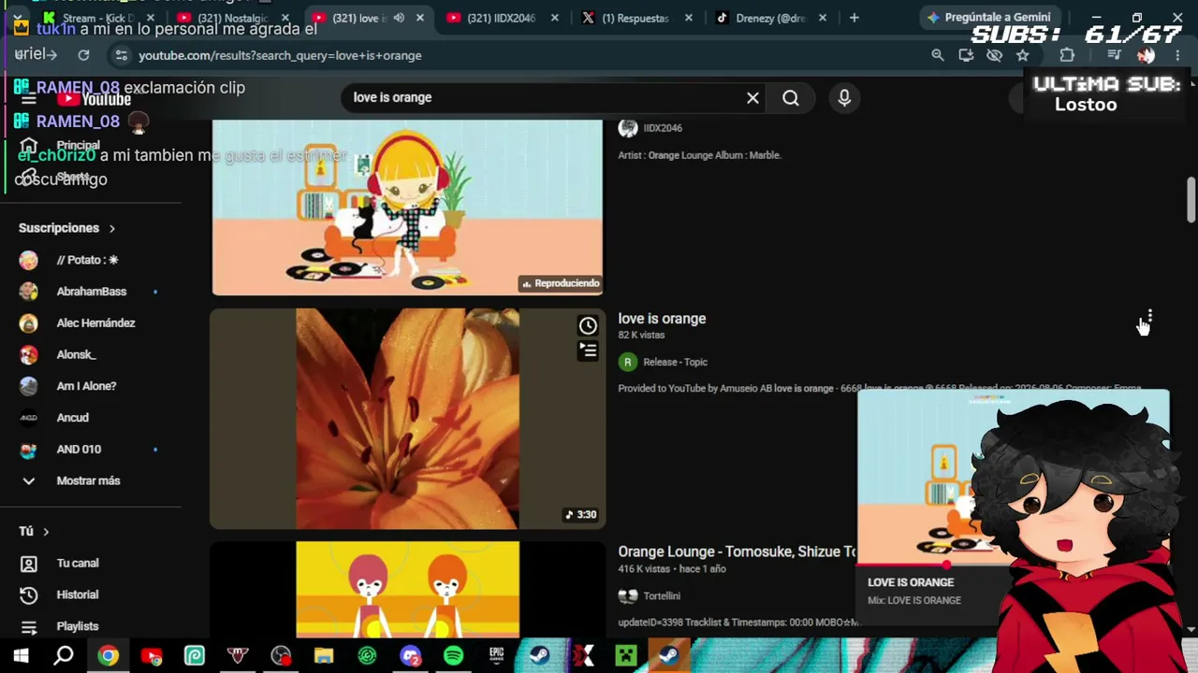This screenshot has height=673, width=1198.
Task: Open the Release - Topic channel avatar
Action: pos(628,362)
